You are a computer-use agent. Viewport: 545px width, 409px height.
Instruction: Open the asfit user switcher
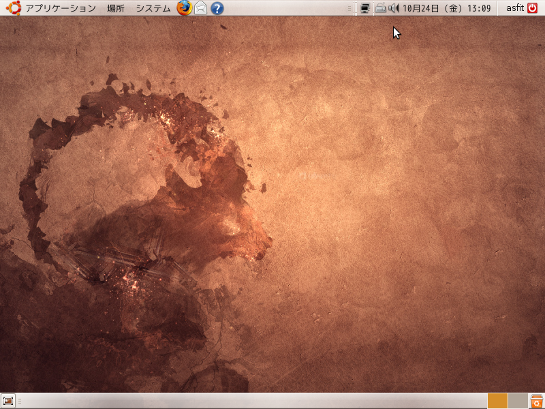point(515,8)
